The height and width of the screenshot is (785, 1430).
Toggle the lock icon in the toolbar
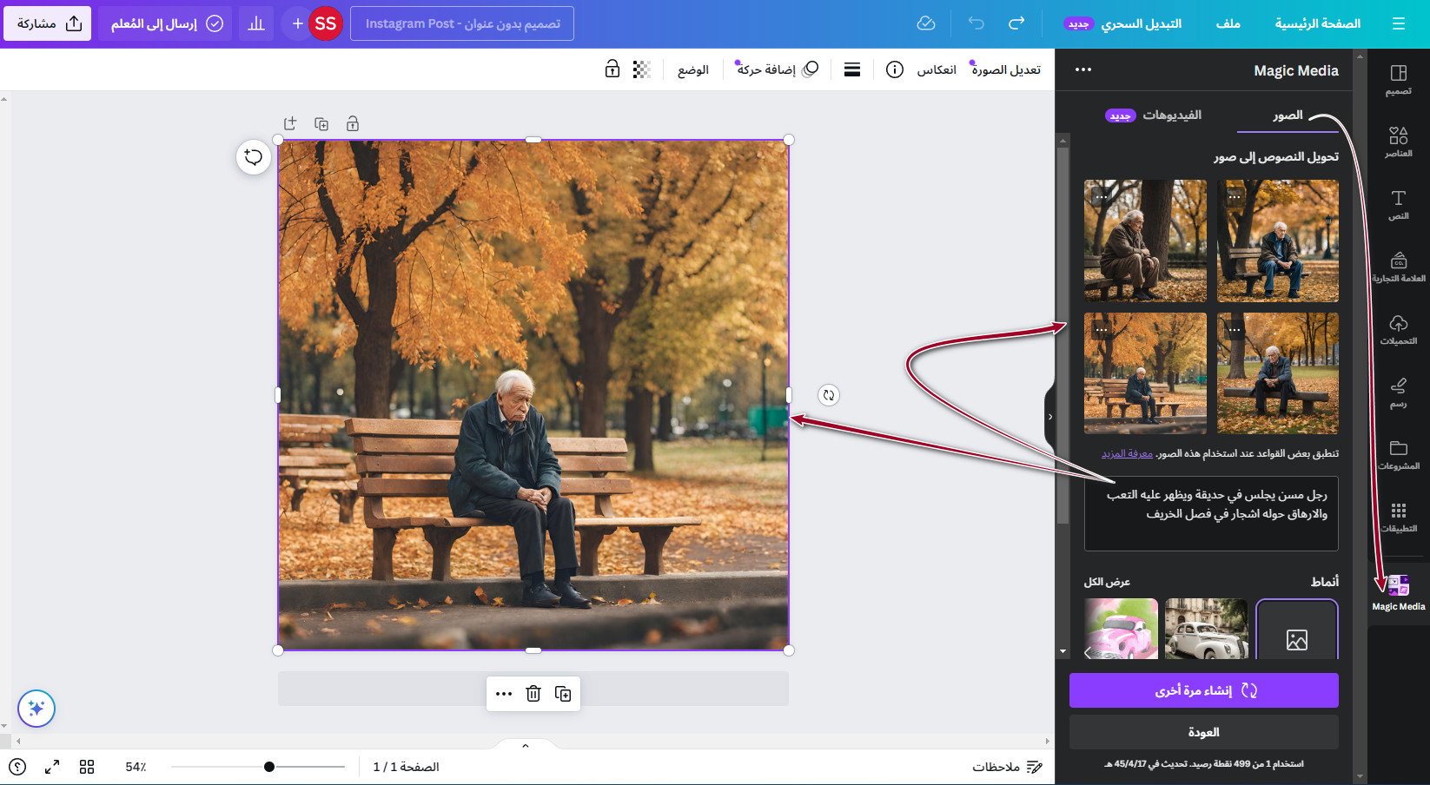(x=612, y=70)
